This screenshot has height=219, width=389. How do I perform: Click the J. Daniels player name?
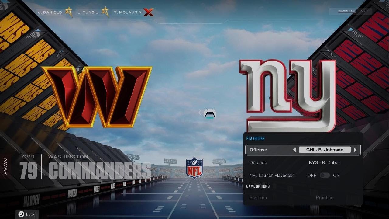tap(50, 12)
